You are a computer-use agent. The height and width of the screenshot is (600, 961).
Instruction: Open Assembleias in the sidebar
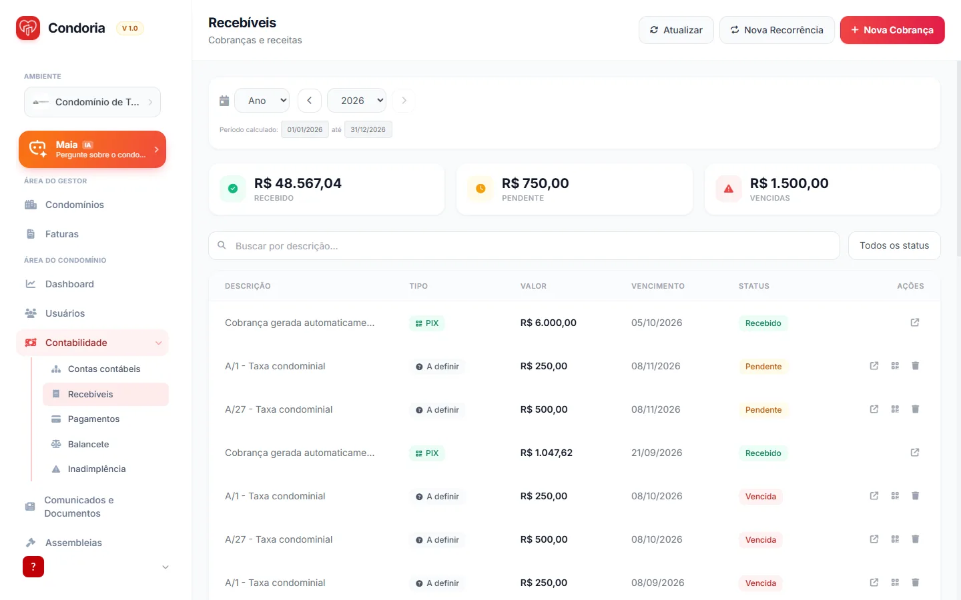(x=92, y=543)
